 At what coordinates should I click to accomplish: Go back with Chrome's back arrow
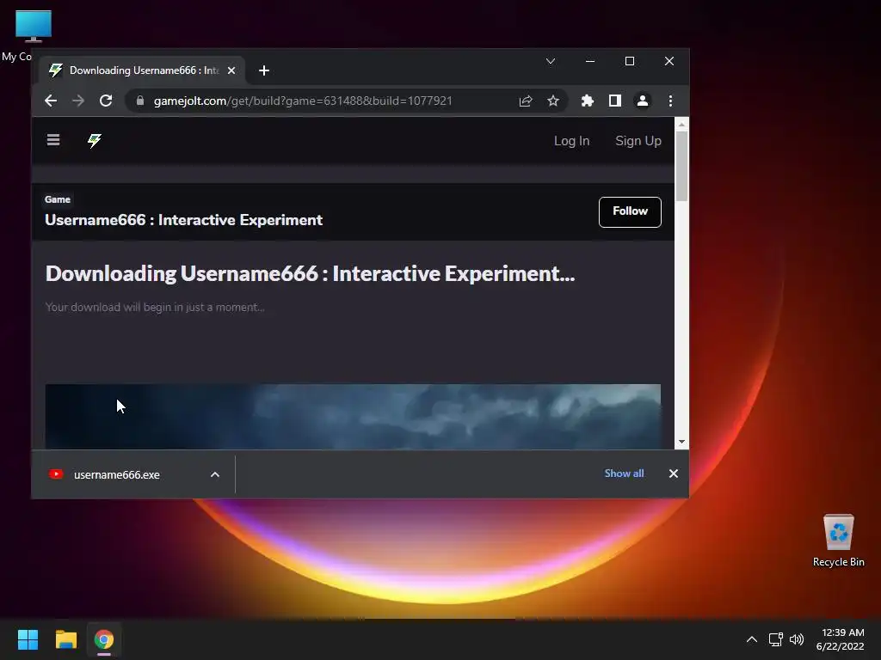(51, 101)
